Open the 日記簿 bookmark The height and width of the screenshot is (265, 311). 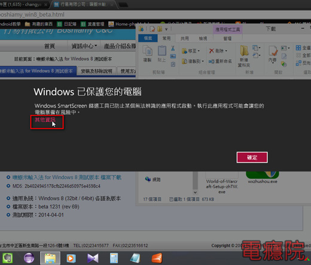pos(67,24)
